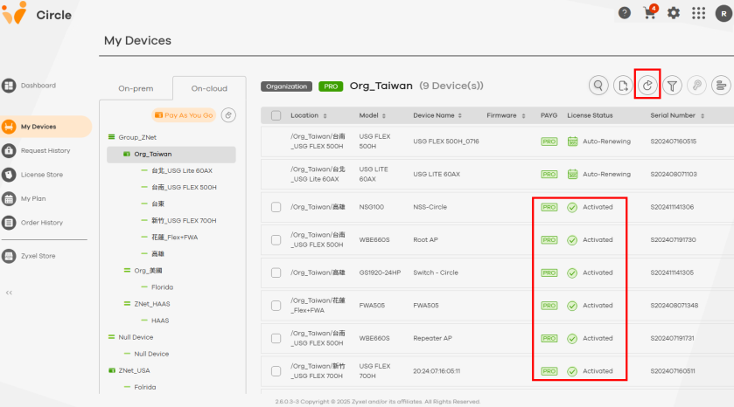Select HAAS tree site
This screenshot has width=734, height=407.
[x=159, y=321]
